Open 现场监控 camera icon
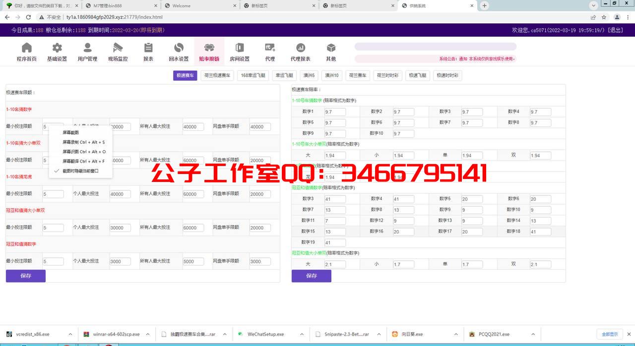This screenshot has height=346, width=635. (118, 48)
